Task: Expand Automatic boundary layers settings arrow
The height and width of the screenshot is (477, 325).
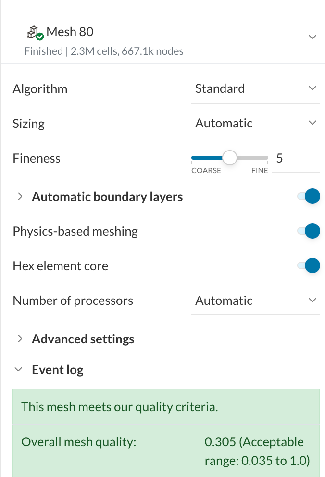Action: [20, 197]
